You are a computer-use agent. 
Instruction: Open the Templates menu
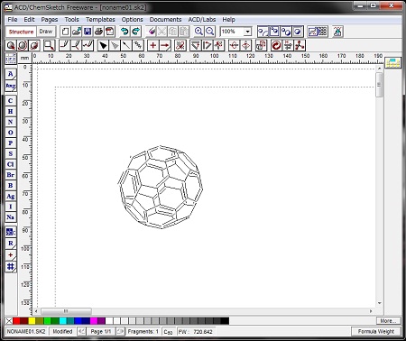pyautogui.click(x=100, y=20)
